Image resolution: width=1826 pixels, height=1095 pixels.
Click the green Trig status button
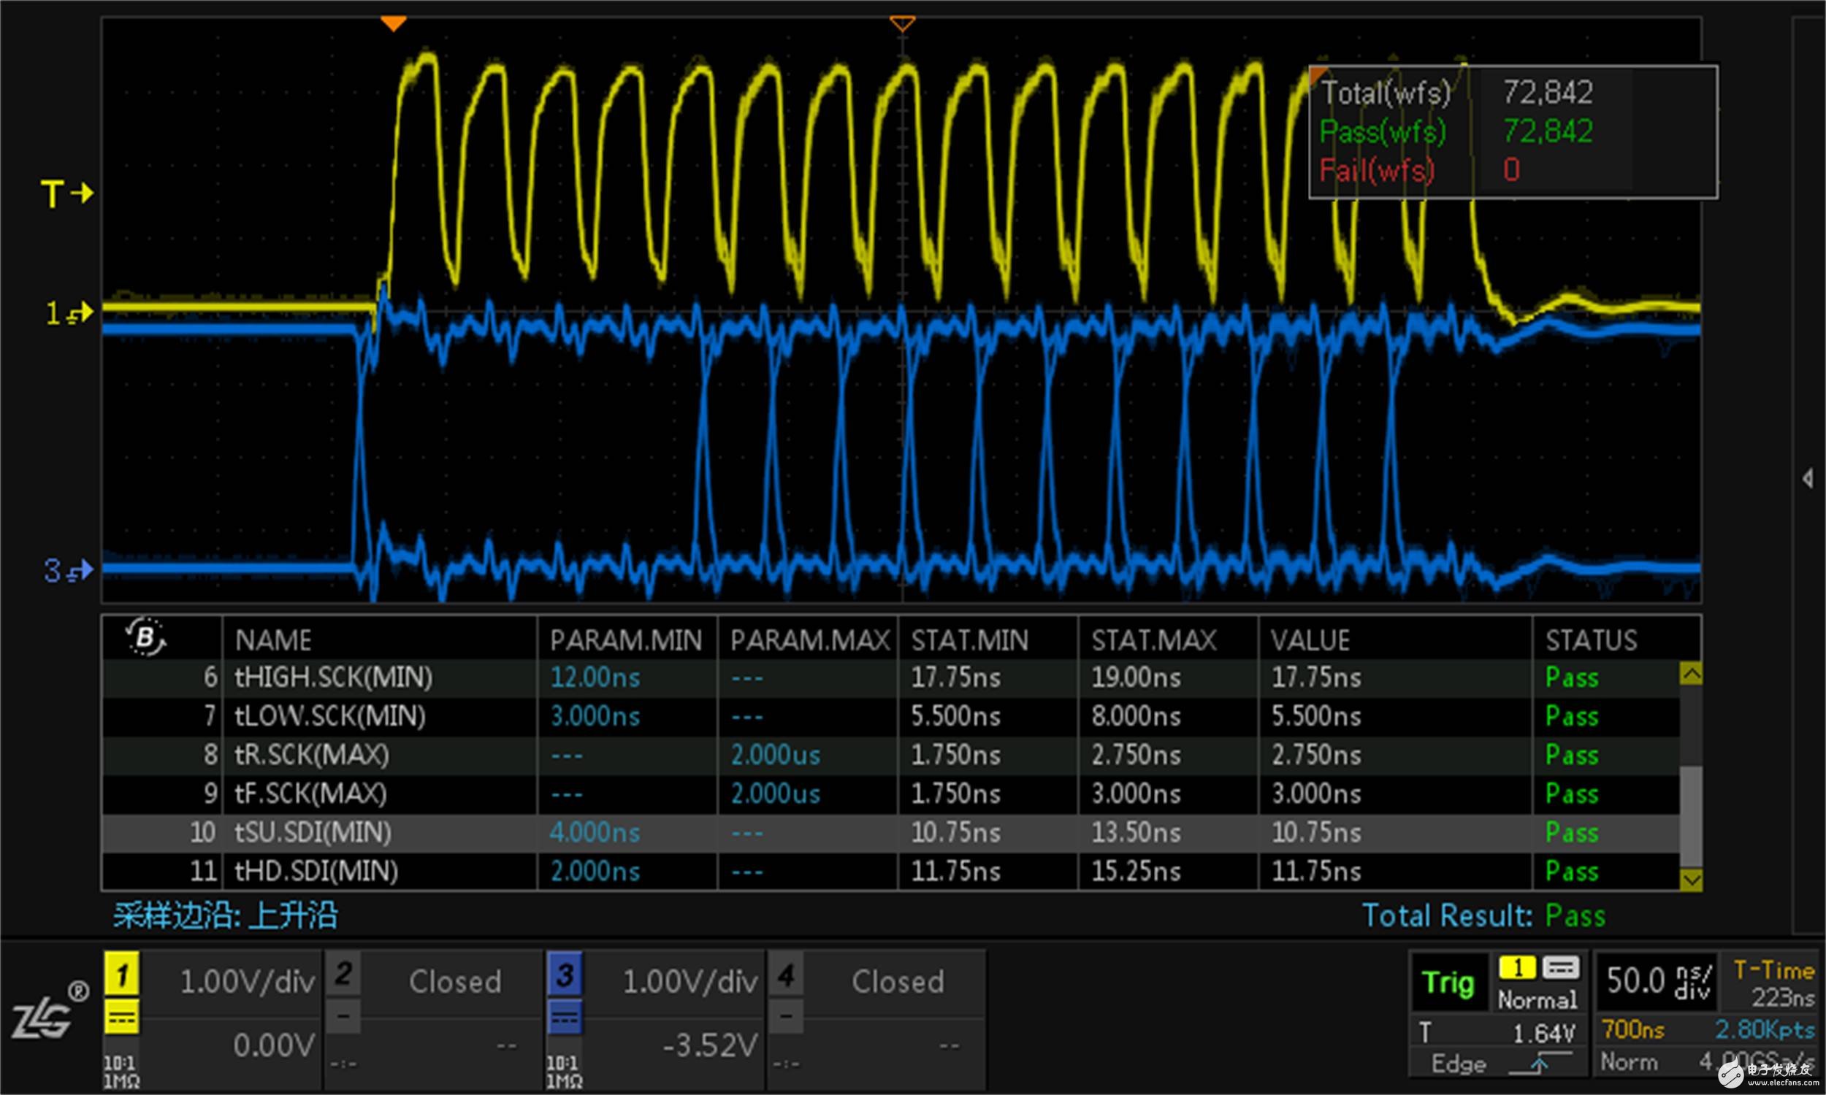(x=1448, y=983)
